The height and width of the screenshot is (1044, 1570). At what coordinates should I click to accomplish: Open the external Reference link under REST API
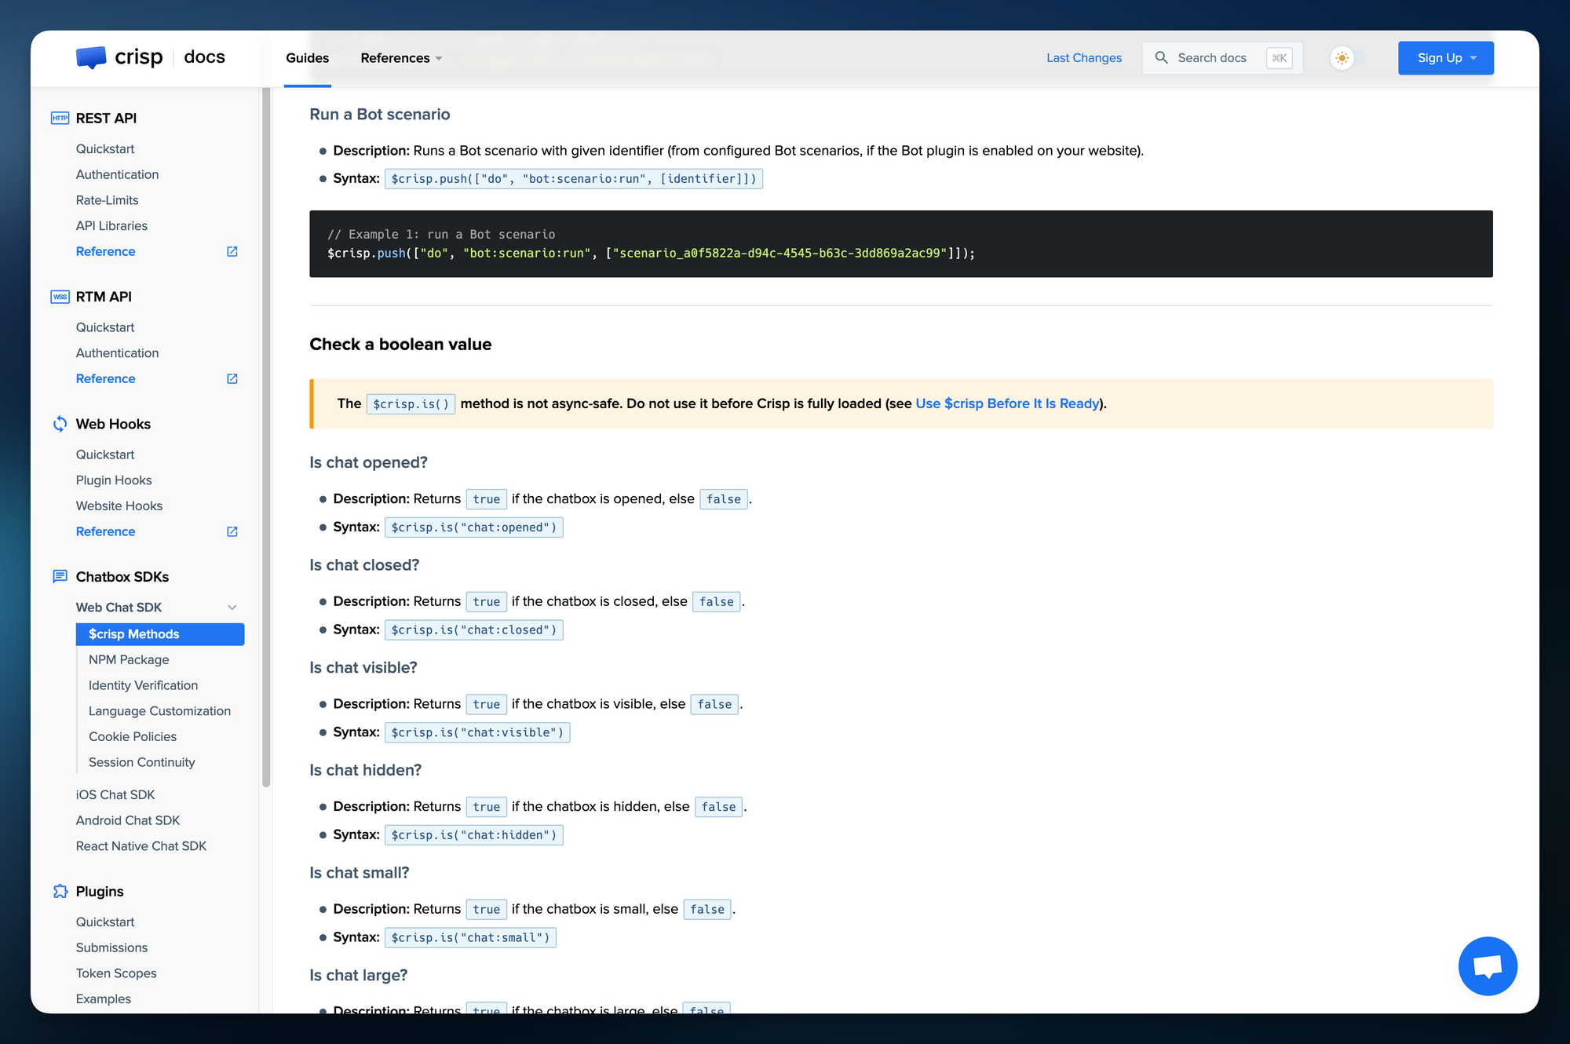click(232, 251)
